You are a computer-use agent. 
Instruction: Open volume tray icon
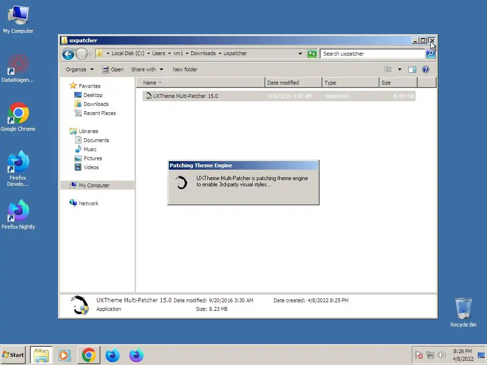coord(441,355)
